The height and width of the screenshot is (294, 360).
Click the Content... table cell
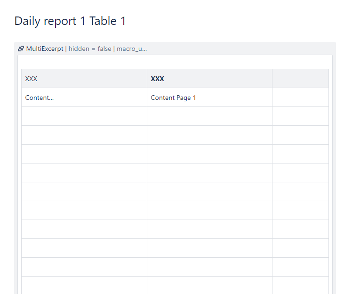(84, 98)
